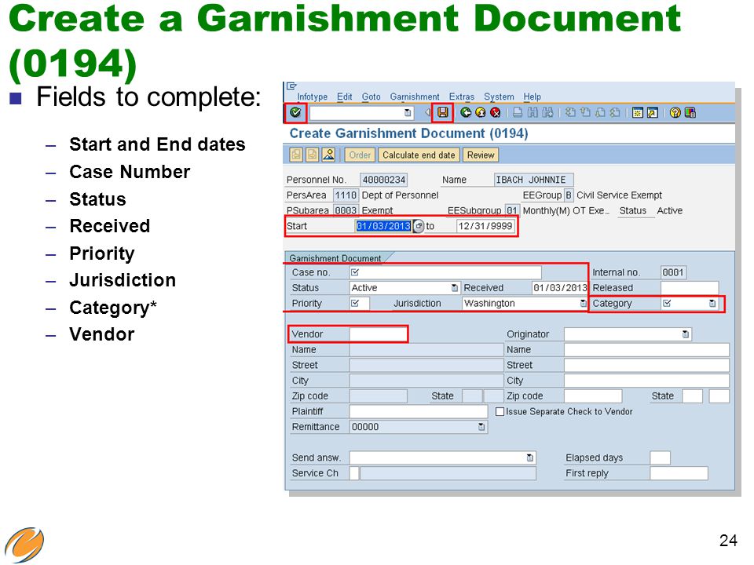Click the Released input field

[x=690, y=288]
